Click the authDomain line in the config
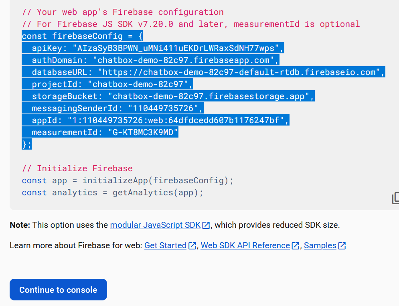The width and height of the screenshot is (399, 306). tap(151, 60)
